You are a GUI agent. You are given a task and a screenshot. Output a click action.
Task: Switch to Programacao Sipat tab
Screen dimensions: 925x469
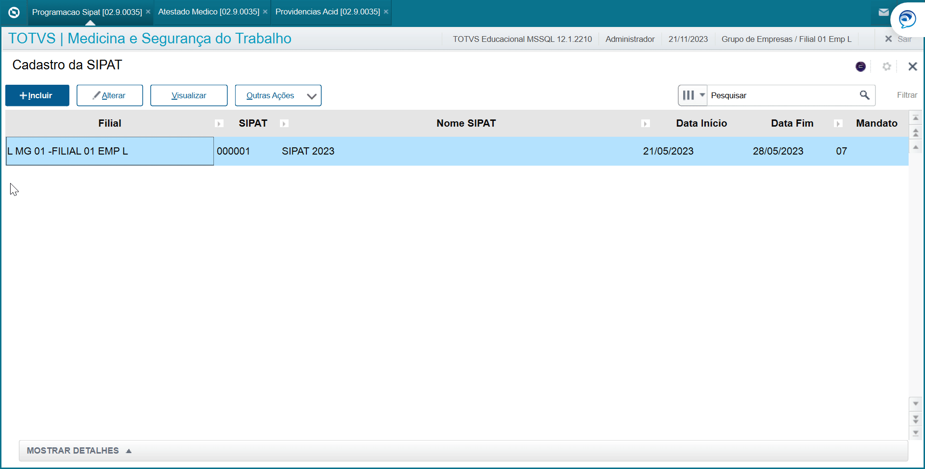point(87,12)
